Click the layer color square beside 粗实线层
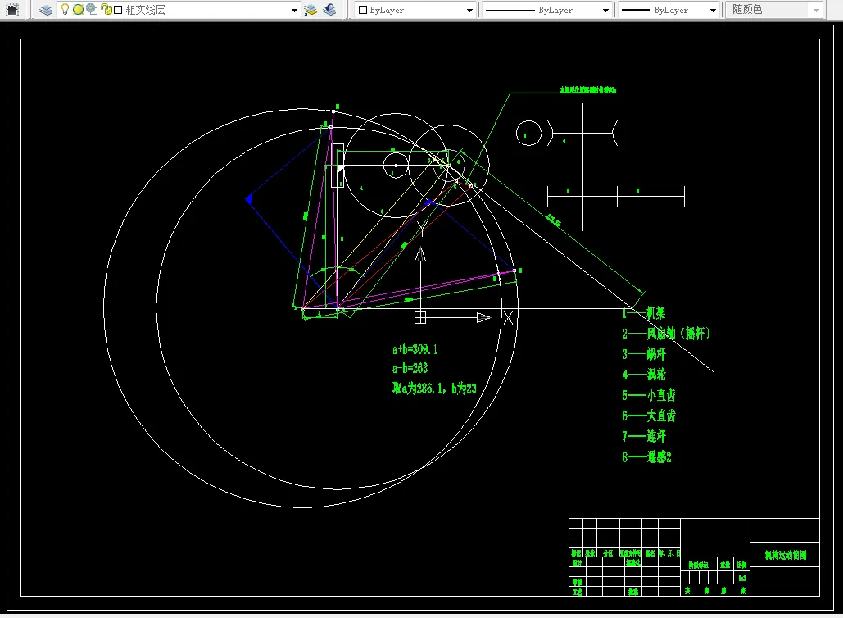 coord(118,10)
